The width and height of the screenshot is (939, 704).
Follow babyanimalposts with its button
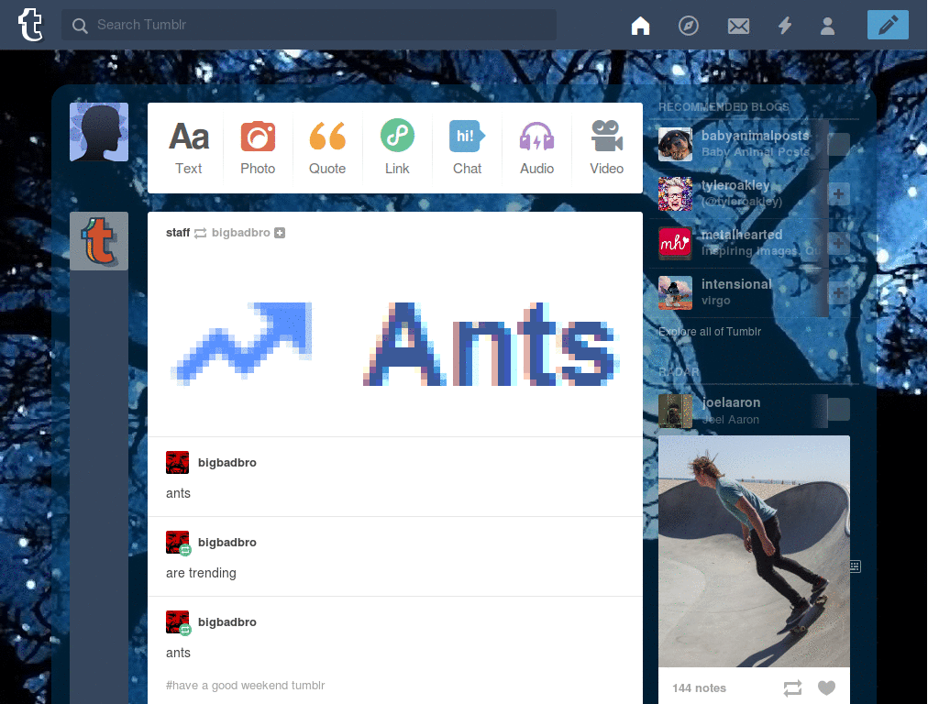(x=838, y=144)
